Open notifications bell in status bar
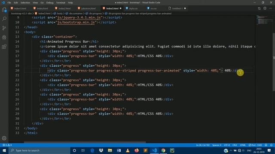 pyautogui.click(x=271, y=145)
